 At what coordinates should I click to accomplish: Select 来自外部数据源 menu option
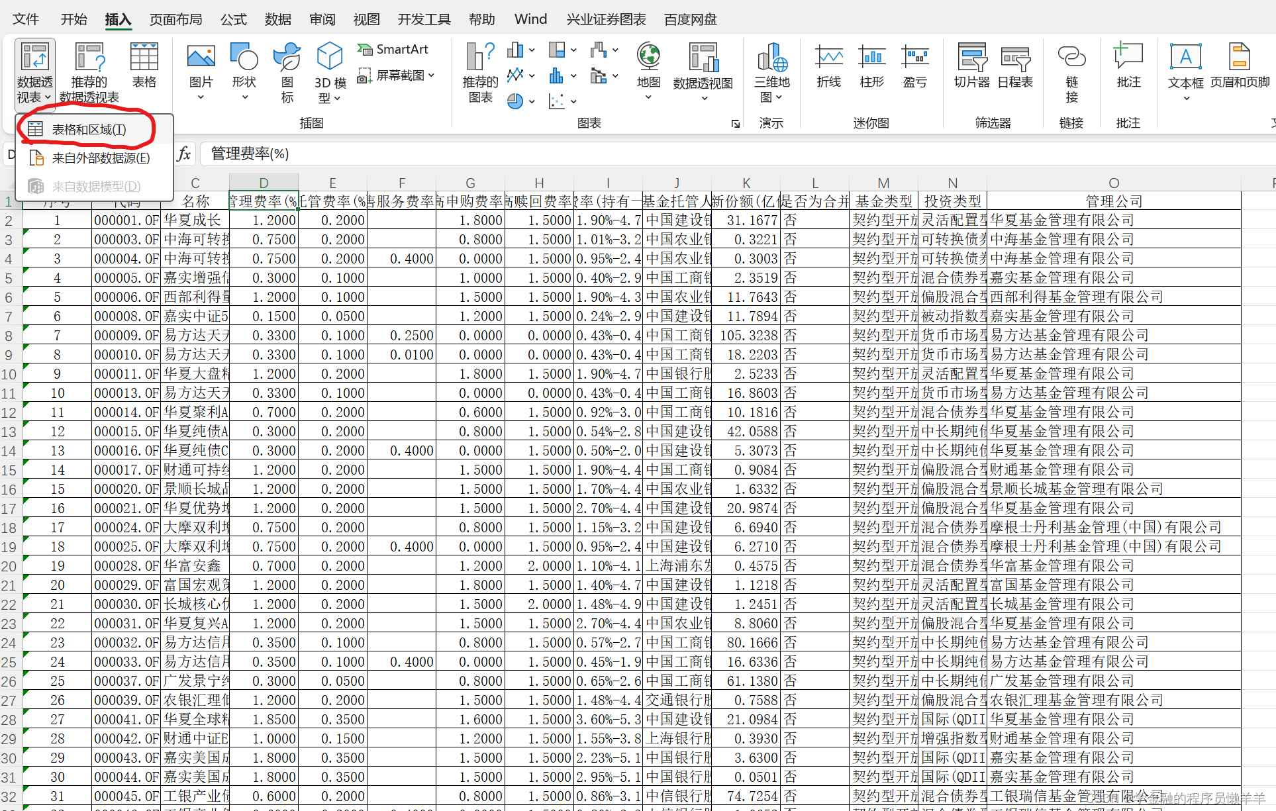(x=101, y=158)
